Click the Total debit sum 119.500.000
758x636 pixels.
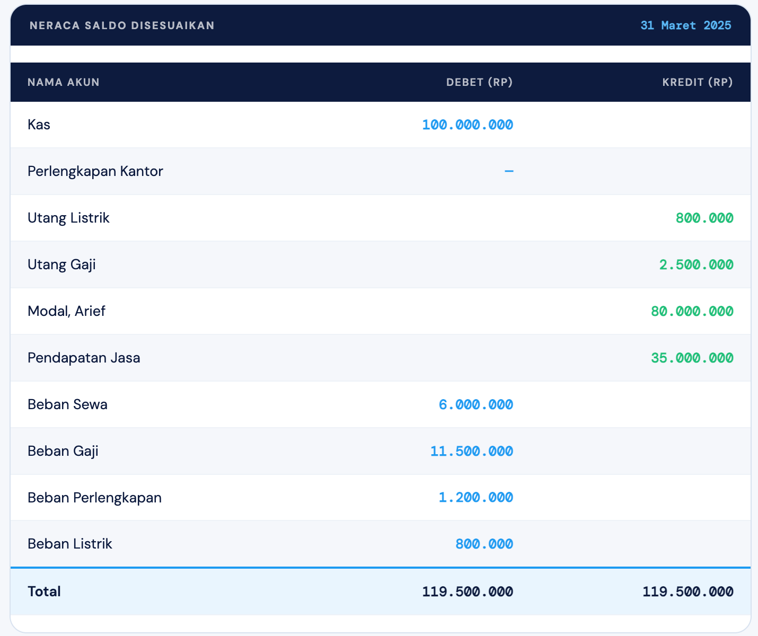point(468,591)
